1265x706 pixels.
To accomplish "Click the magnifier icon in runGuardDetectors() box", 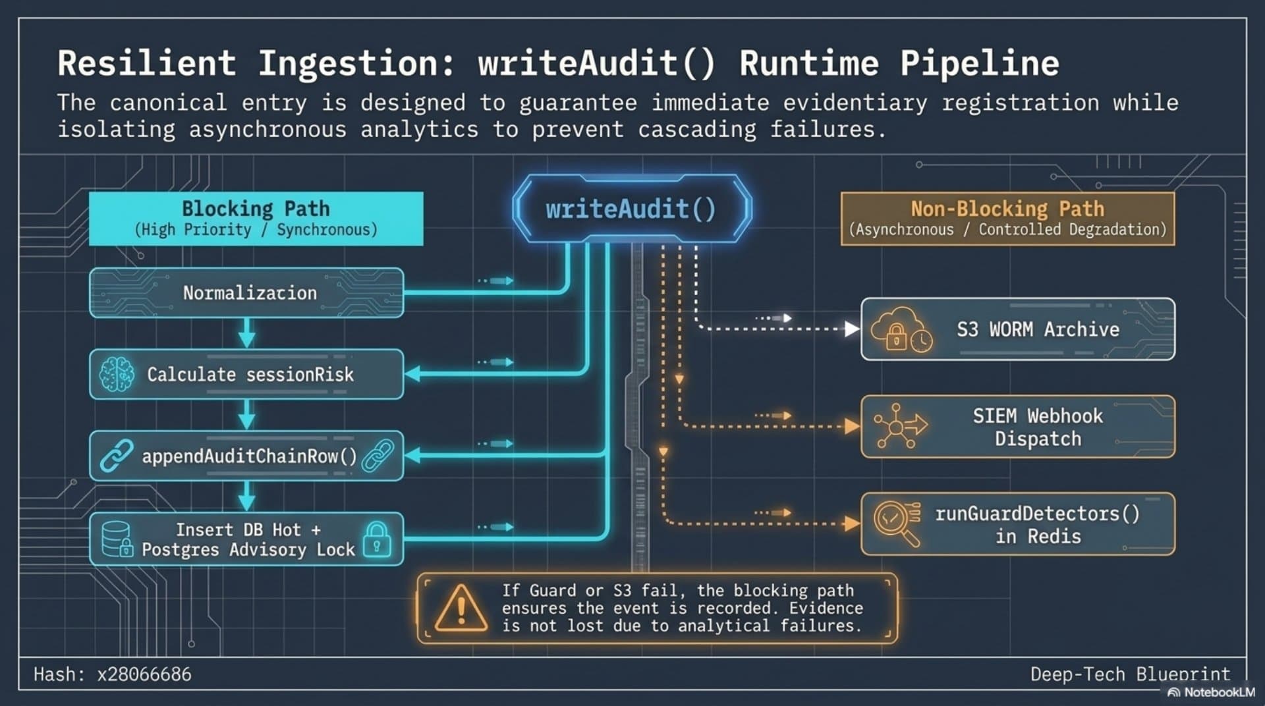I will click(897, 524).
